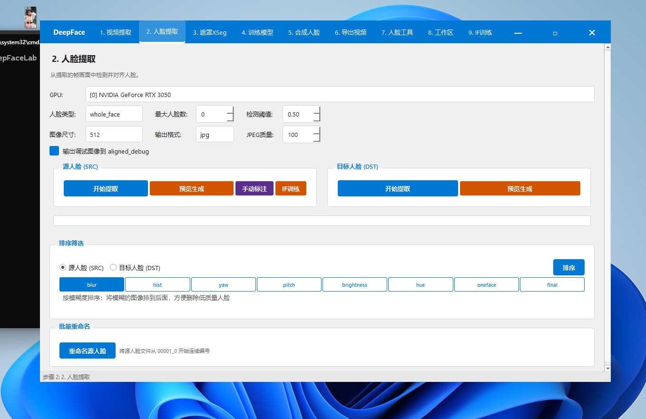The width and height of the screenshot is (646, 419).
Task: Choose the hist sort method
Action: [157, 284]
